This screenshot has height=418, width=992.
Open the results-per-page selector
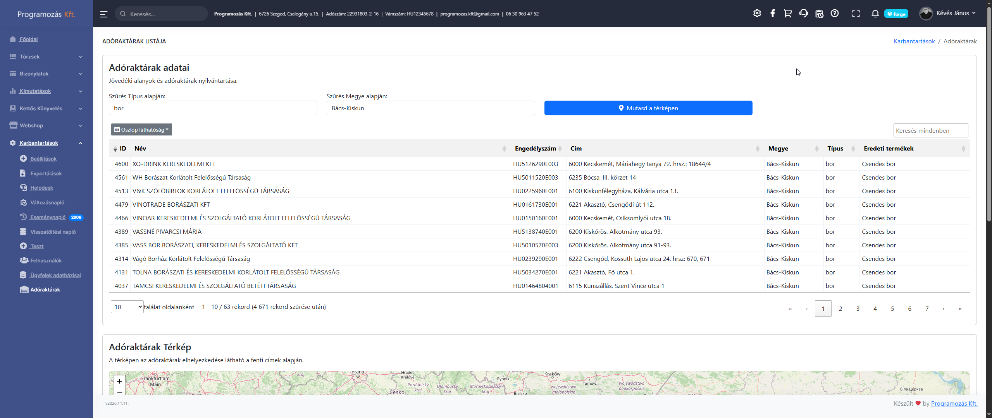click(x=127, y=307)
